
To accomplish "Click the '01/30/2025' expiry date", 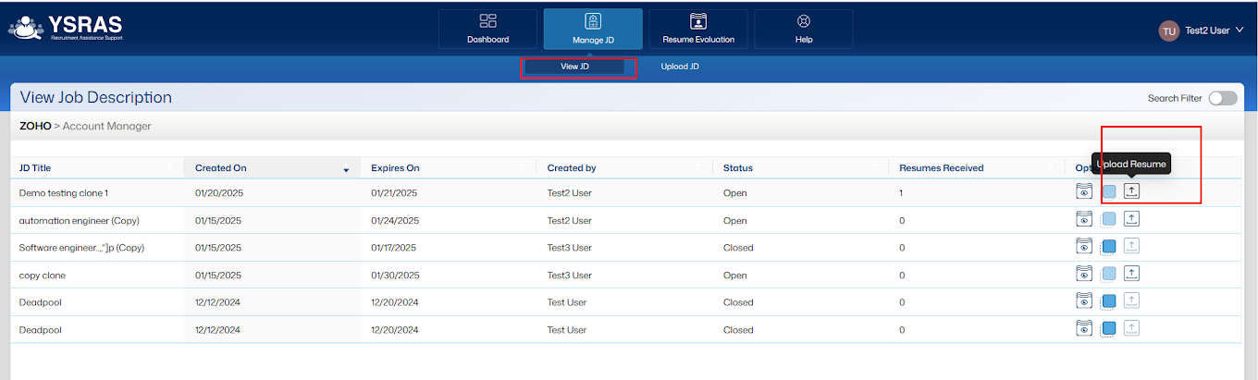I will tap(395, 276).
